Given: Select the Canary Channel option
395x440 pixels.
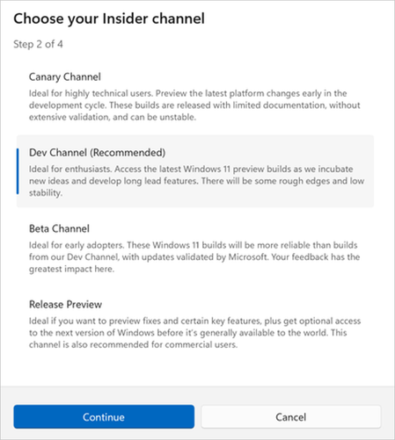Looking at the screenshot, I should 195,97.
